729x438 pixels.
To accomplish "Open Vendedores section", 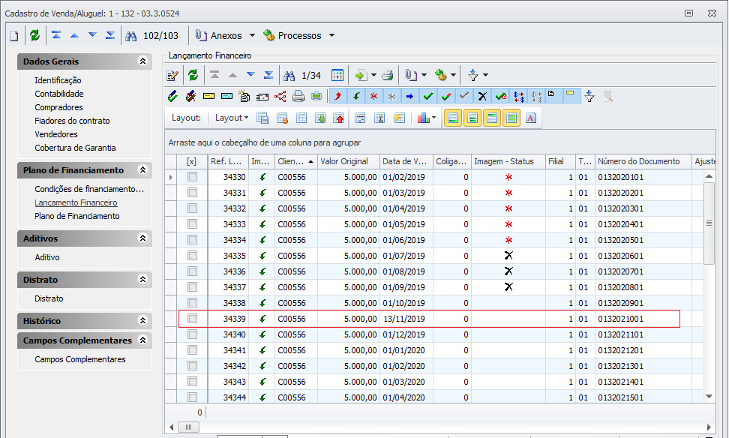I will [56, 134].
